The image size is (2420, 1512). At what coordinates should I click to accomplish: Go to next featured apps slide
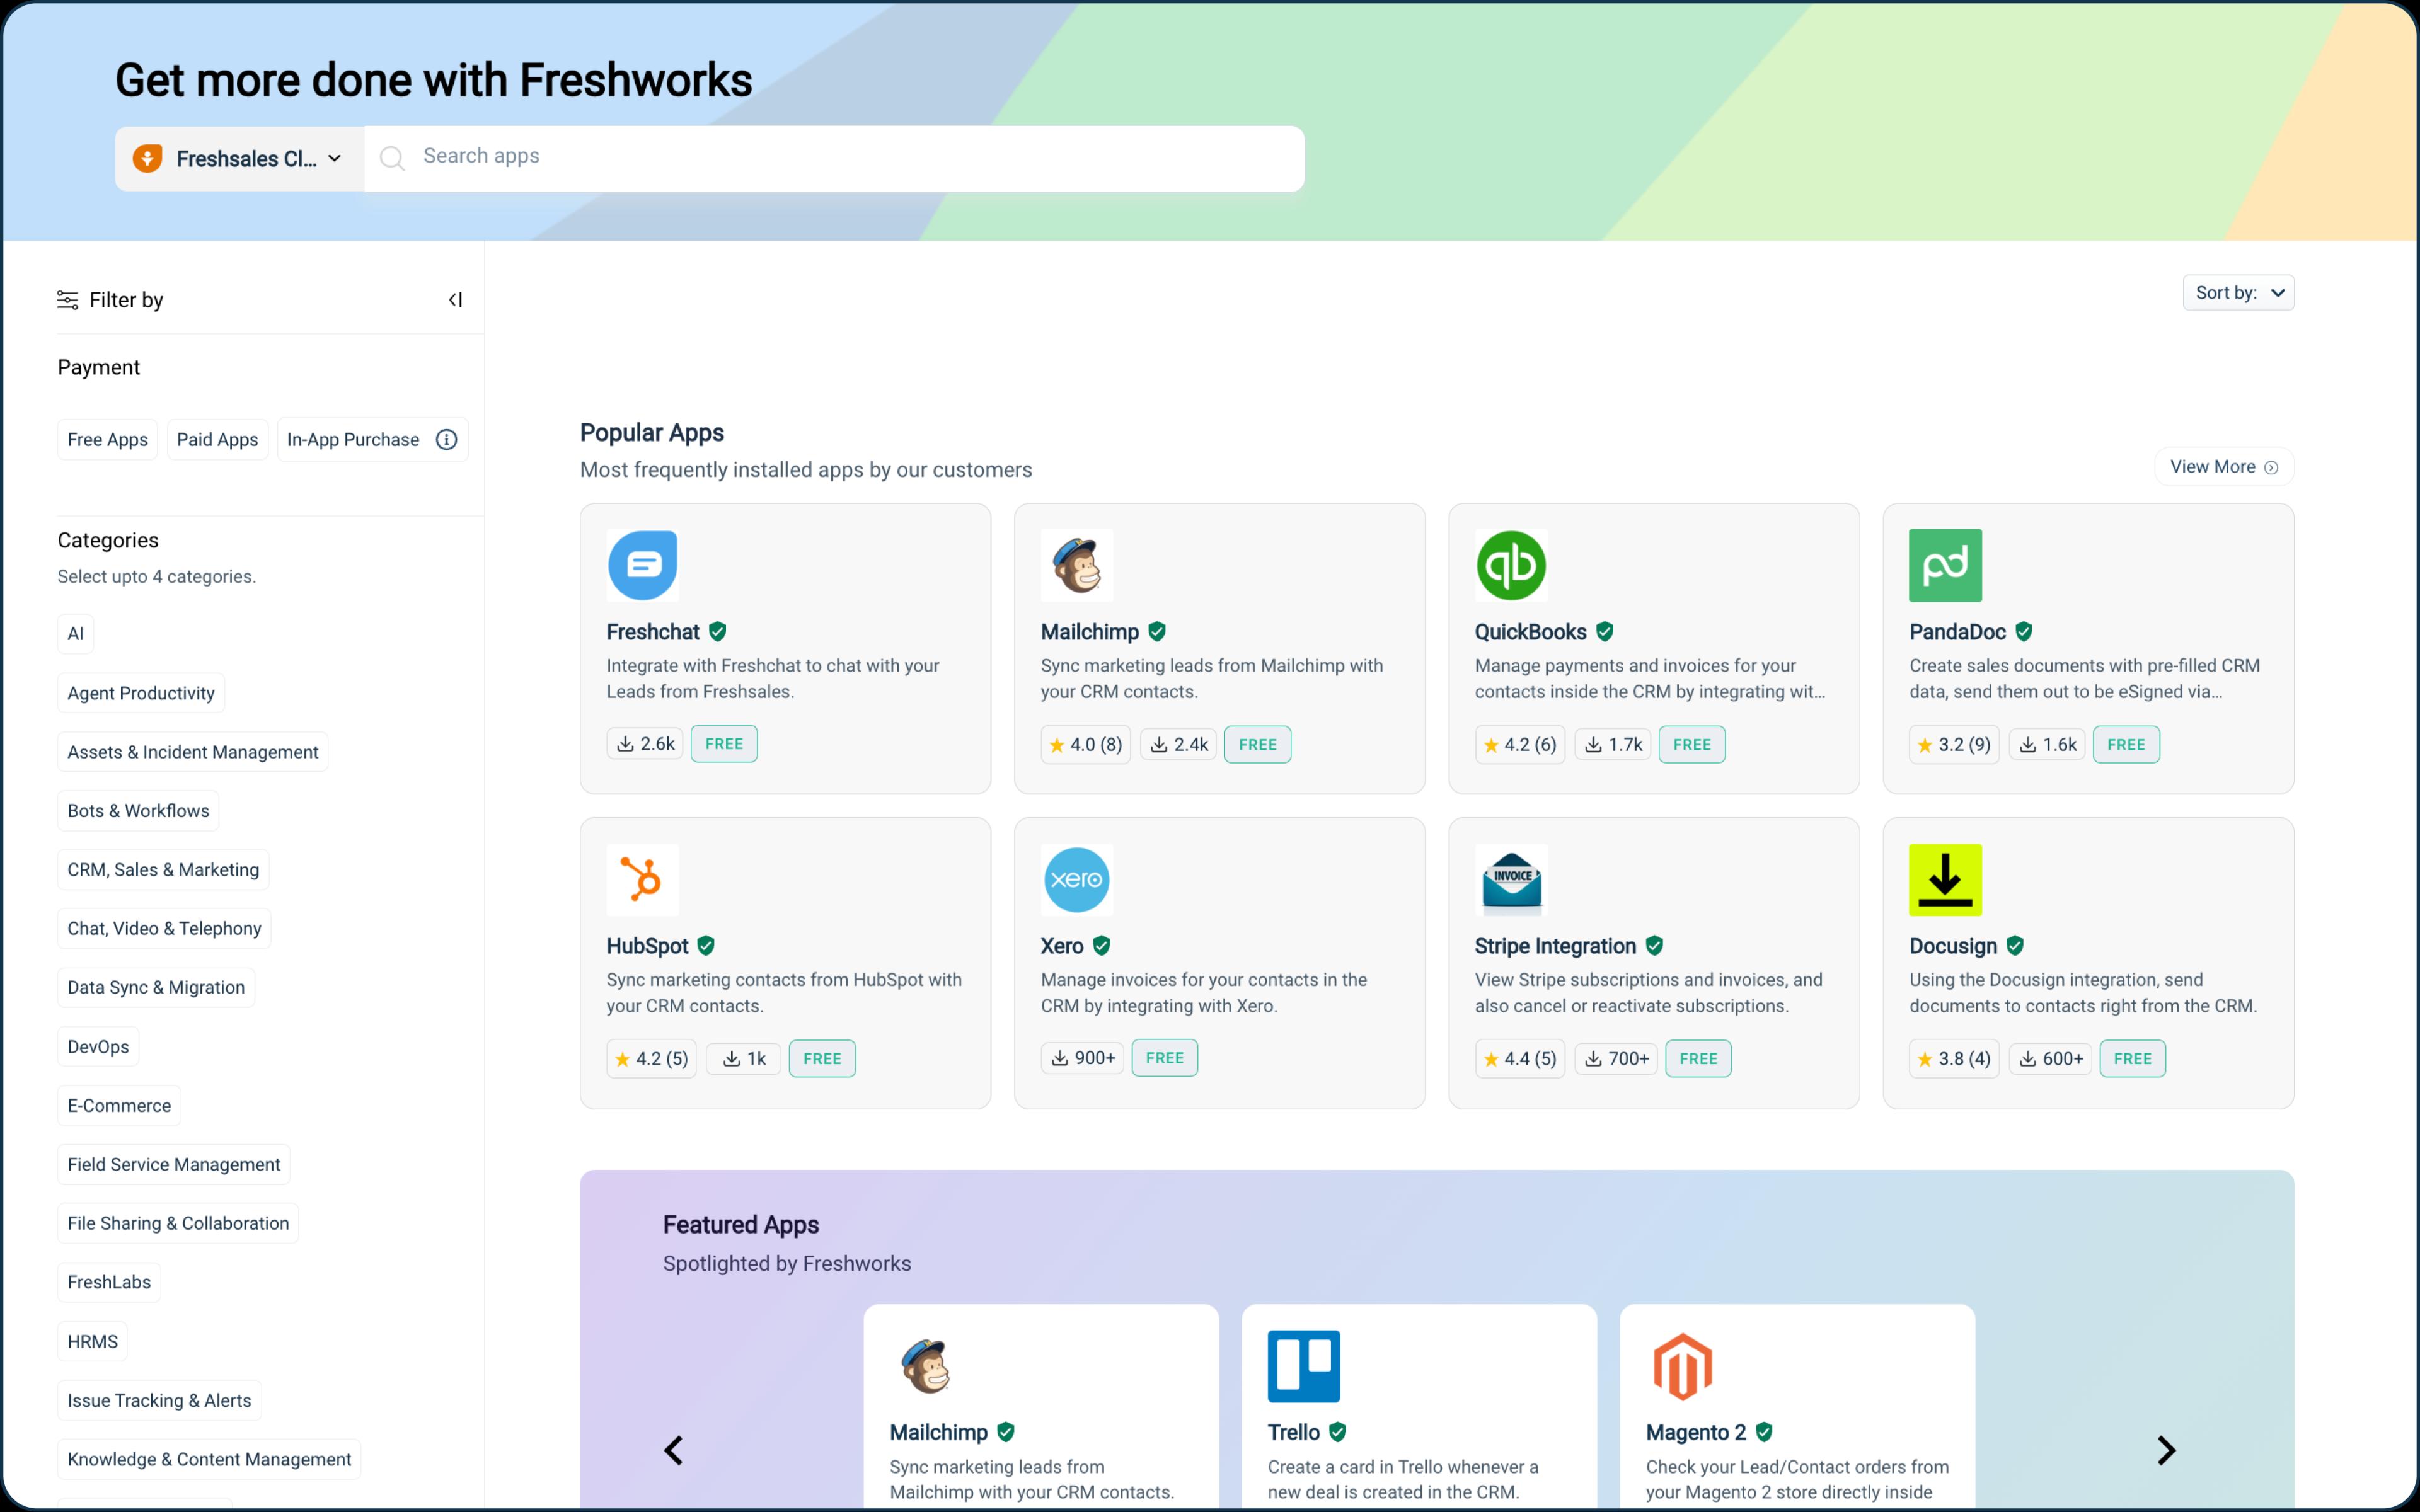coord(2166,1450)
